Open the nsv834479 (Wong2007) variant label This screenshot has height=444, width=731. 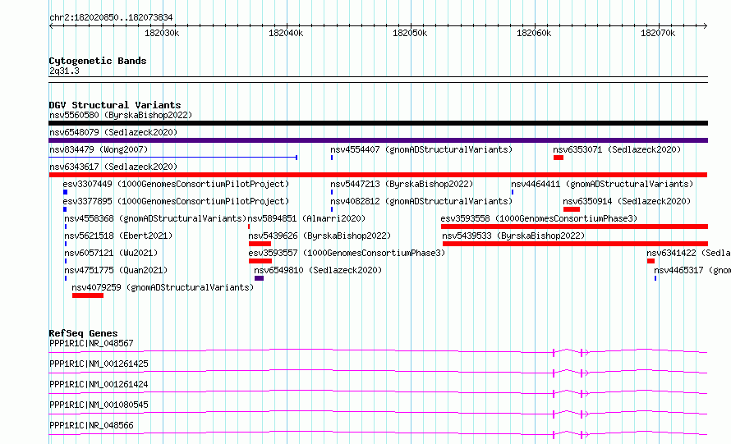pyautogui.click(x=99, y=149)
